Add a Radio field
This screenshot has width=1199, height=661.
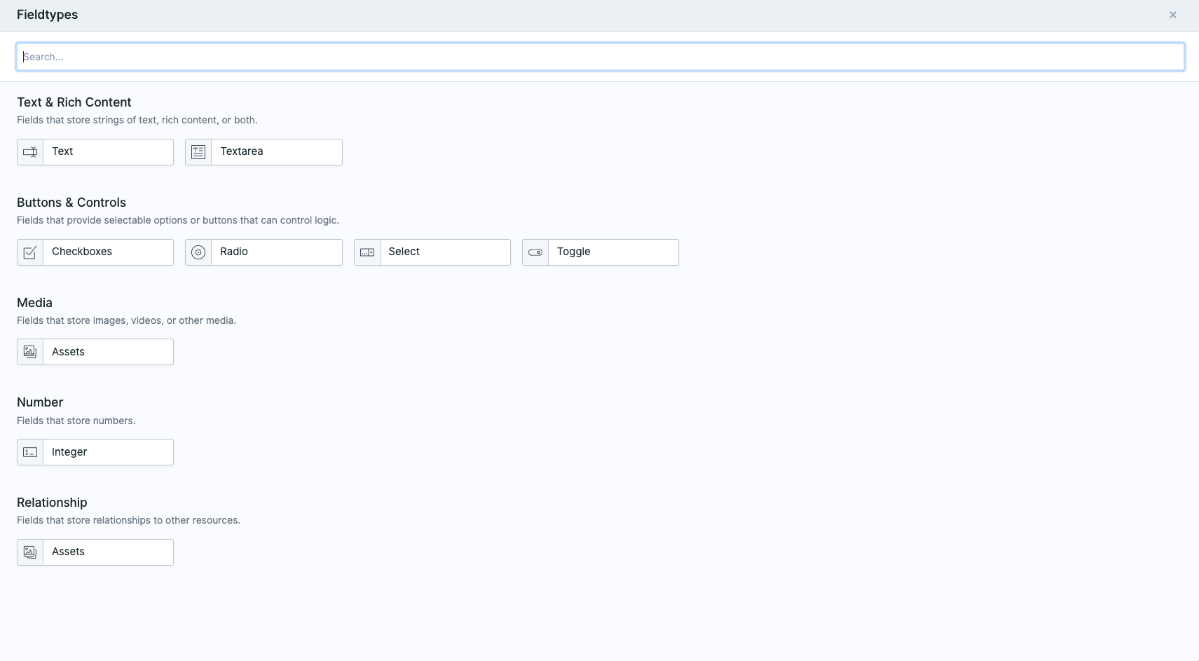coord(263,252)
